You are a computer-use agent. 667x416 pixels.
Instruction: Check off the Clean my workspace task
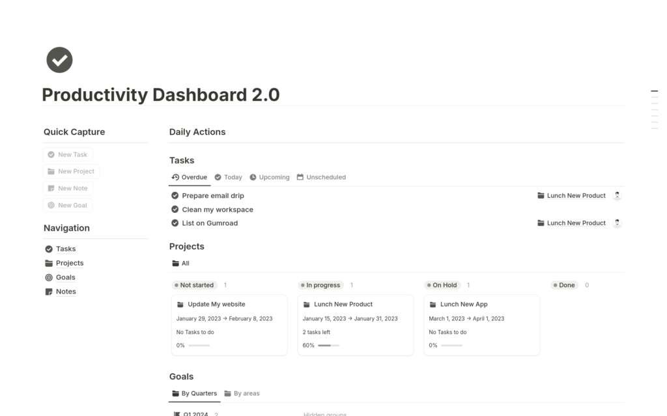pyautogui.click(x=175, y=209)
